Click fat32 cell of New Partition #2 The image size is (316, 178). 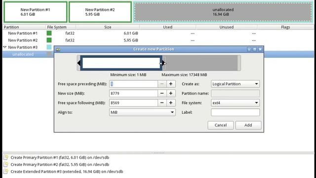point(70,41)
